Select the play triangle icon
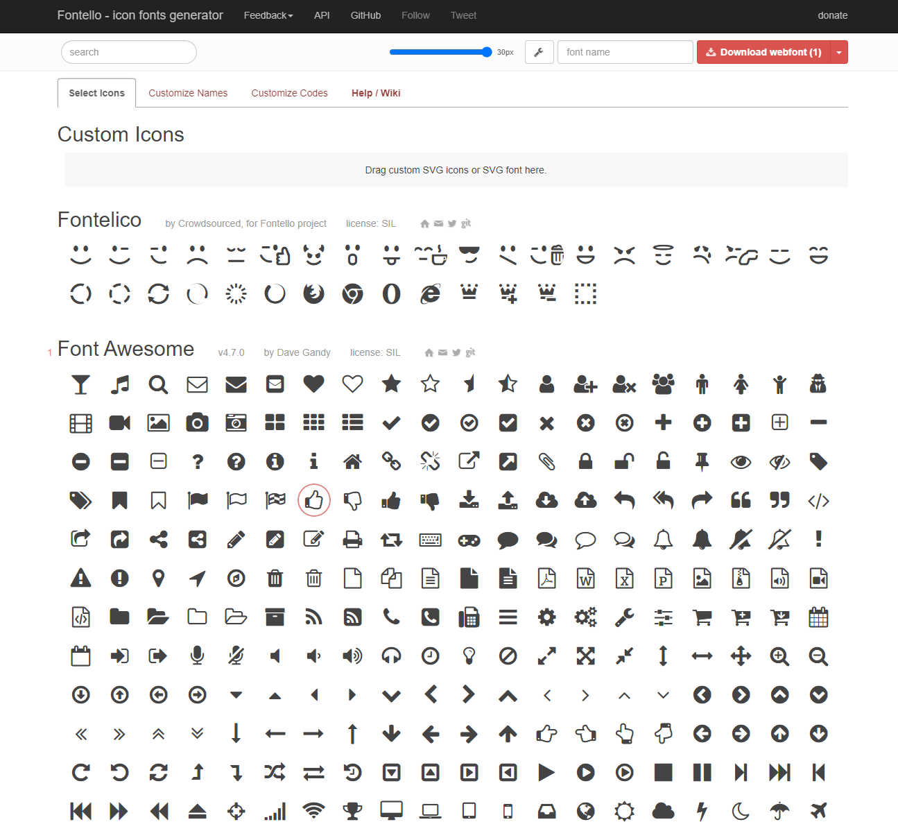The width and height of the screenshot is (898, 822). click(547, 772)
